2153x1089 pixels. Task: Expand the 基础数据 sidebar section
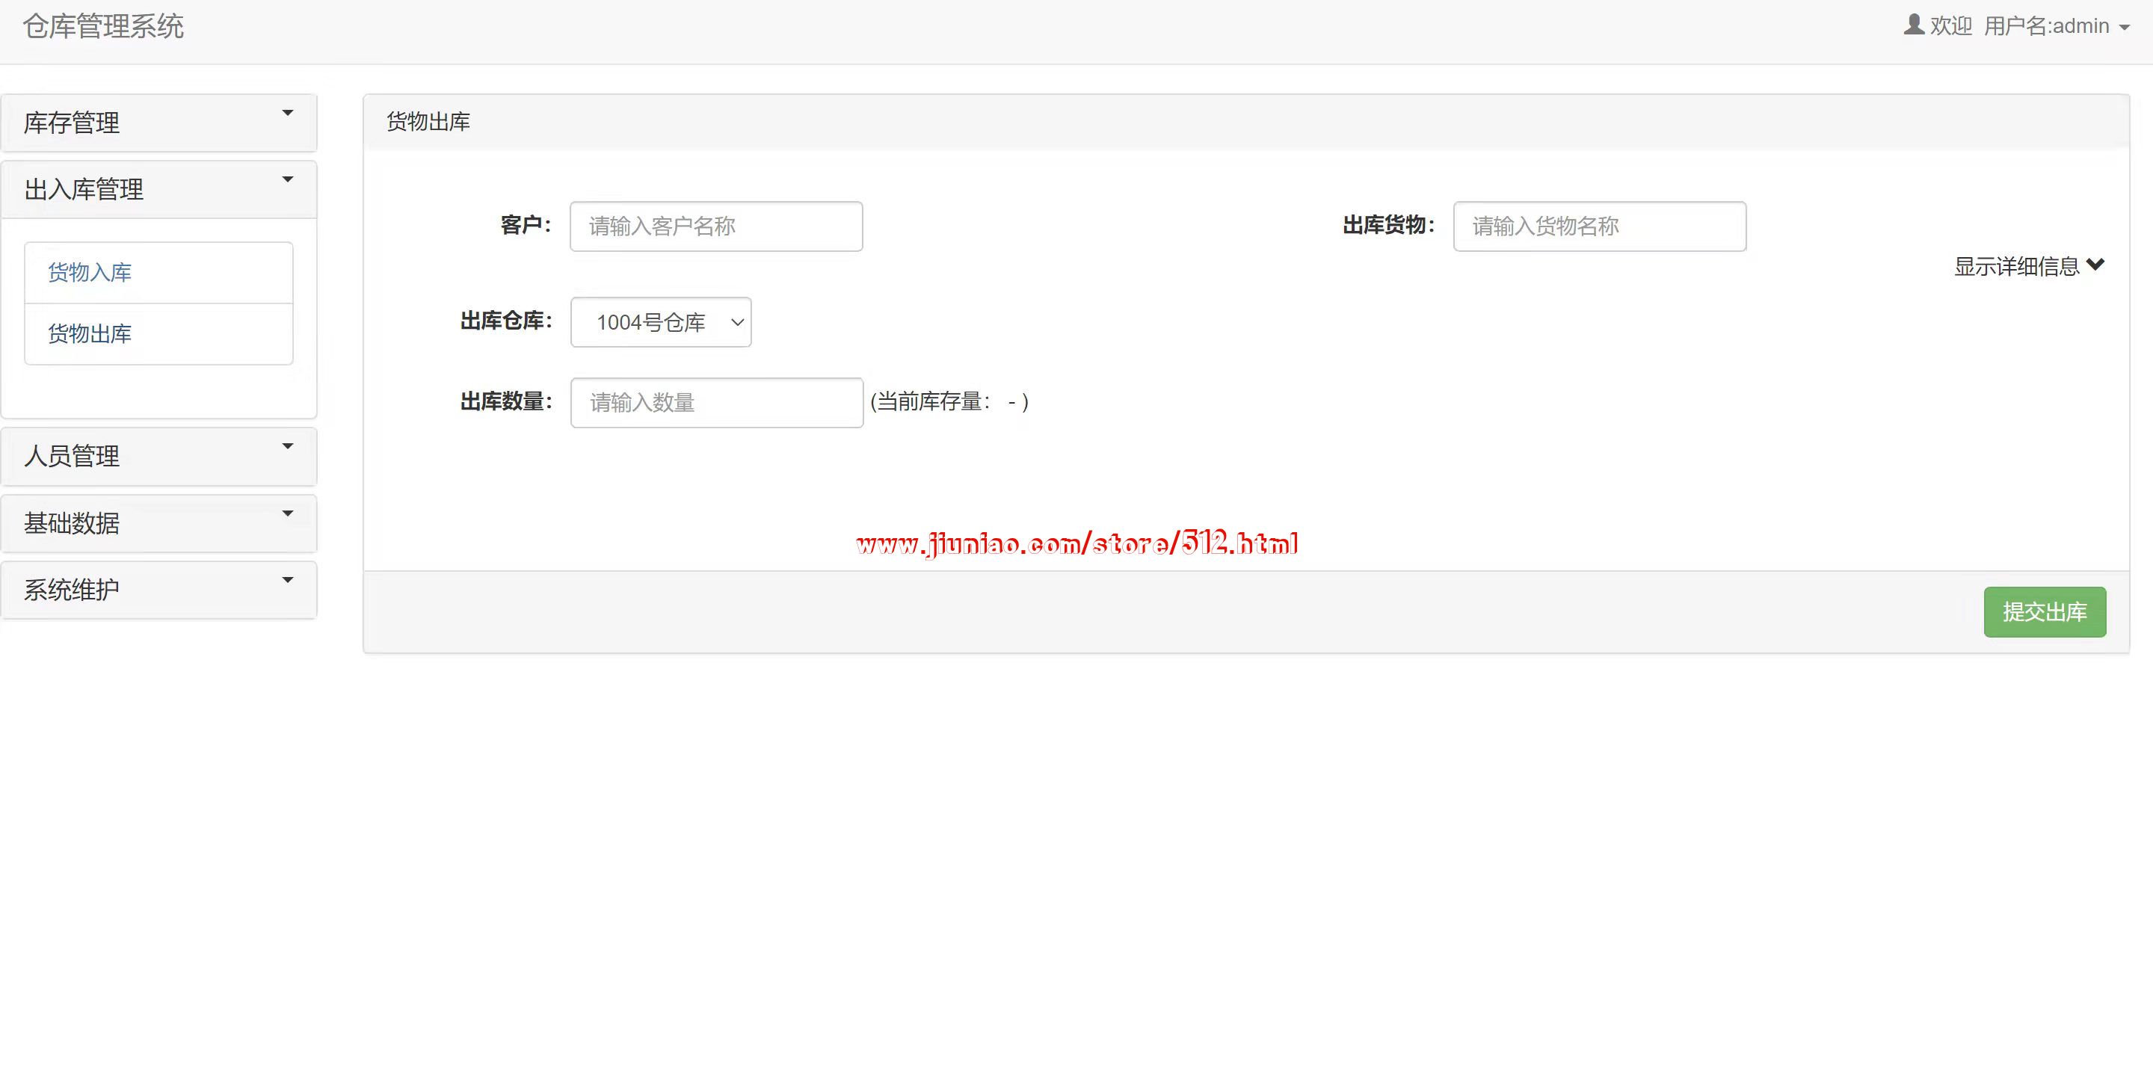coord(72,523)
